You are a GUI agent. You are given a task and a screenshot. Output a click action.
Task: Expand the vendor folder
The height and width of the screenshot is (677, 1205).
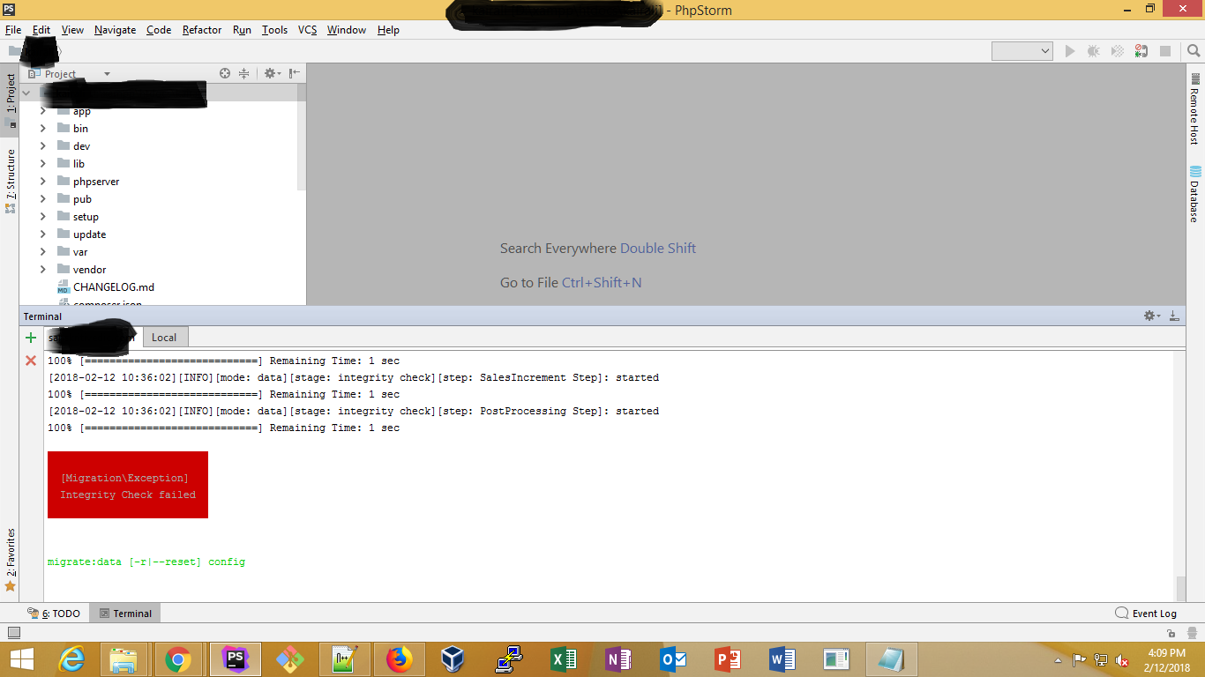[x=42, y=270]
